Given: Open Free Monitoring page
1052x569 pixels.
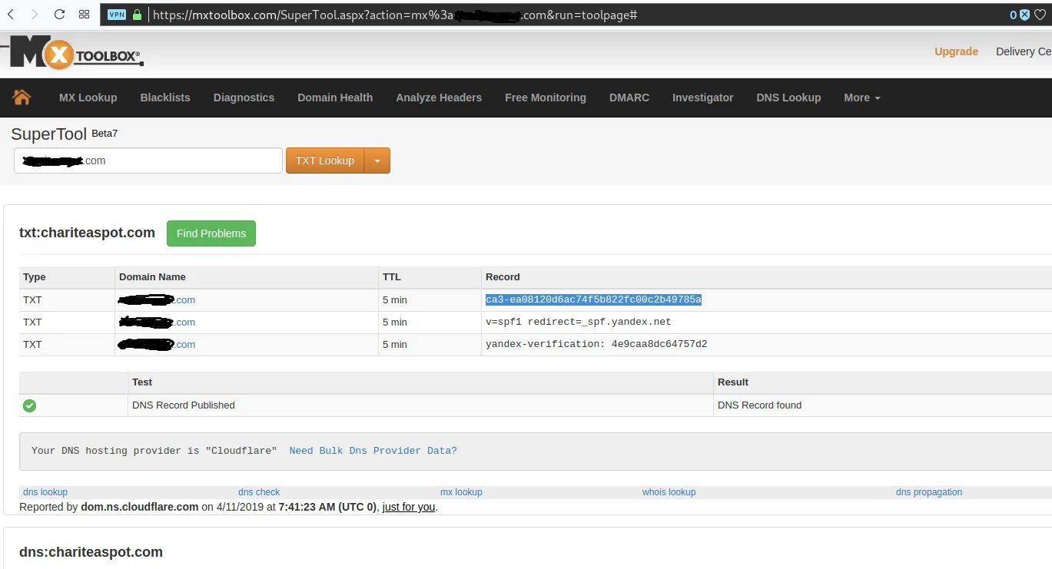Looking at the screenshot, I should 546,98.
